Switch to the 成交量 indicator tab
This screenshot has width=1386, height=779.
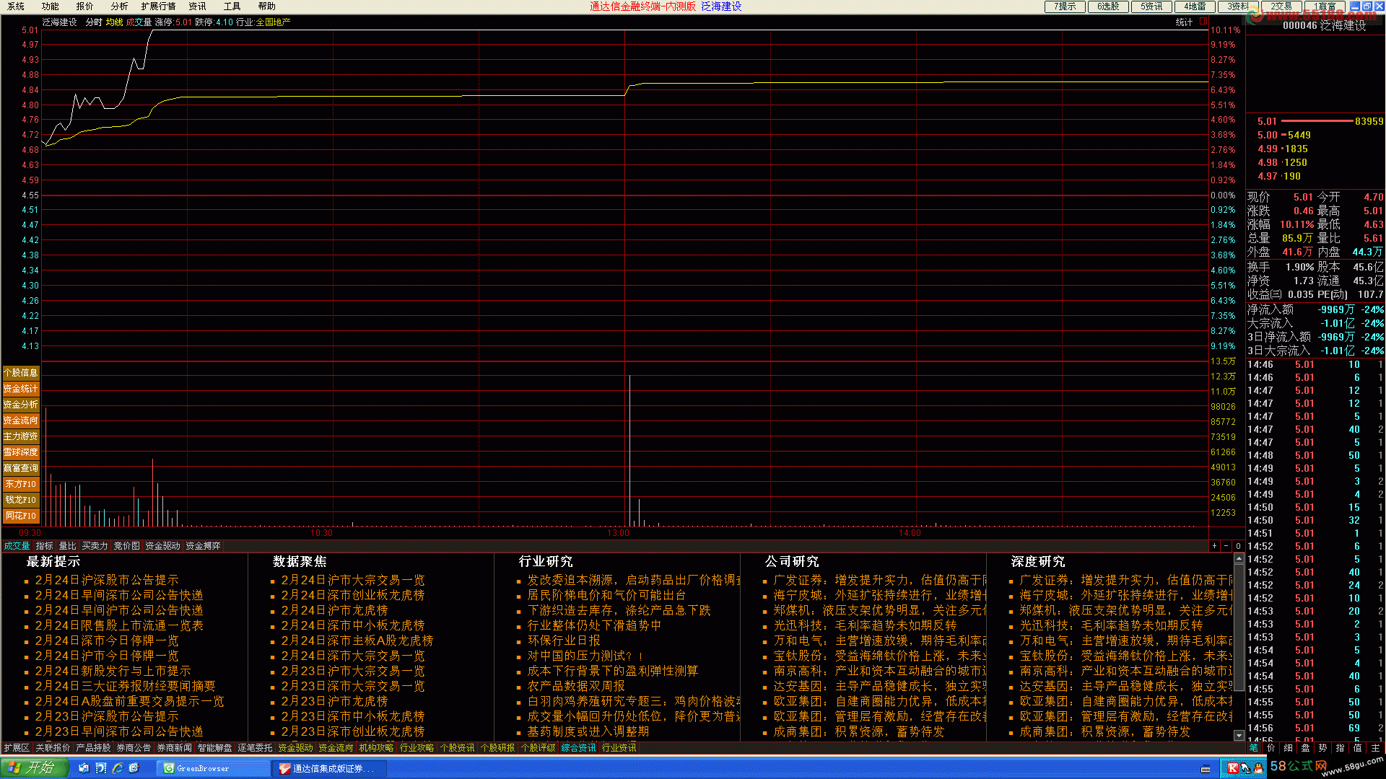(17, 546)
